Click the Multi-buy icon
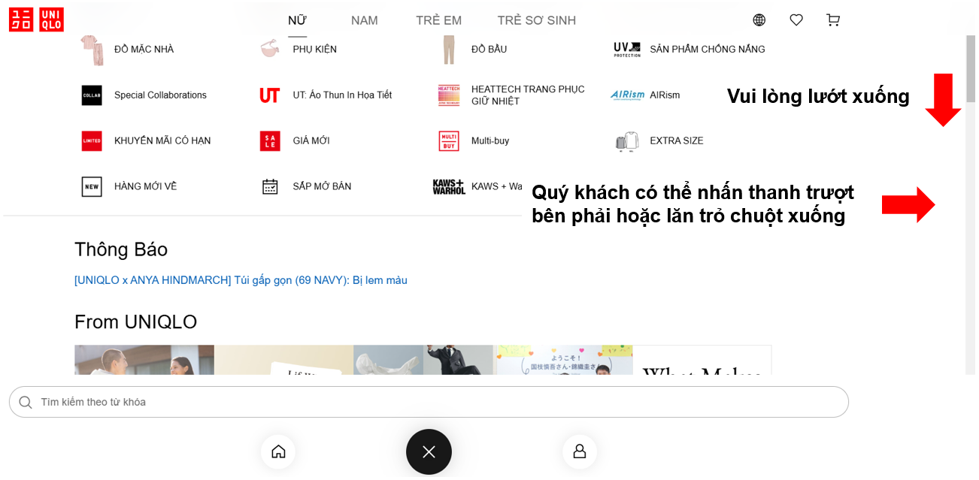The height and width of the screenshot is (480, 979). tap(448, 141)
